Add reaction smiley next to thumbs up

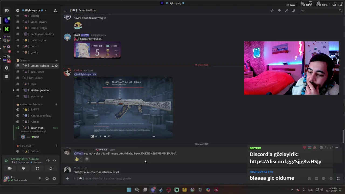point(87,159)
